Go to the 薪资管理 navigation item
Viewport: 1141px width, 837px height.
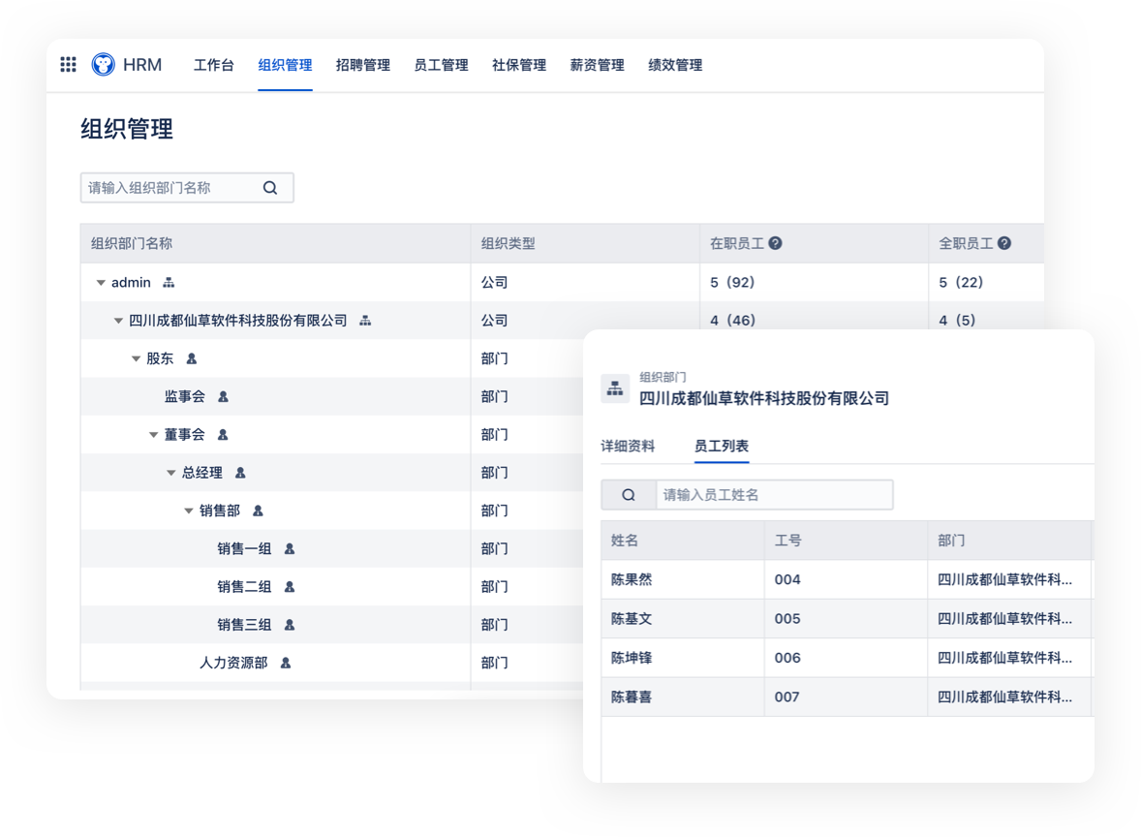597,66
